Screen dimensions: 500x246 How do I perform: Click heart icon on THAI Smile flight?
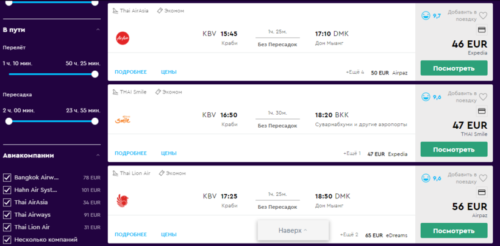483,96
